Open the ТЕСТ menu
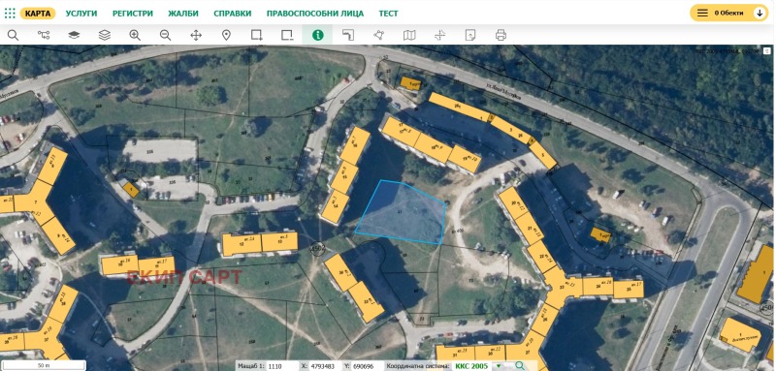The width and height of the screenshot is (776, 371). [389, 14]
